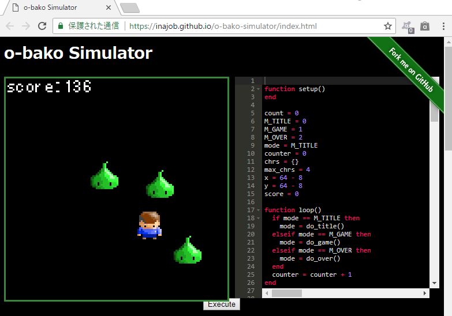
Task: Collapse the loop() function fold arrow
Action: click(258, 210)
